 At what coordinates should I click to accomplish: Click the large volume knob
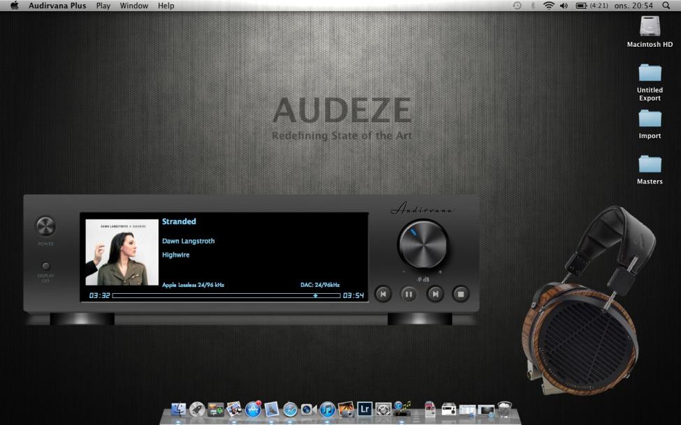tap(423, 244)
